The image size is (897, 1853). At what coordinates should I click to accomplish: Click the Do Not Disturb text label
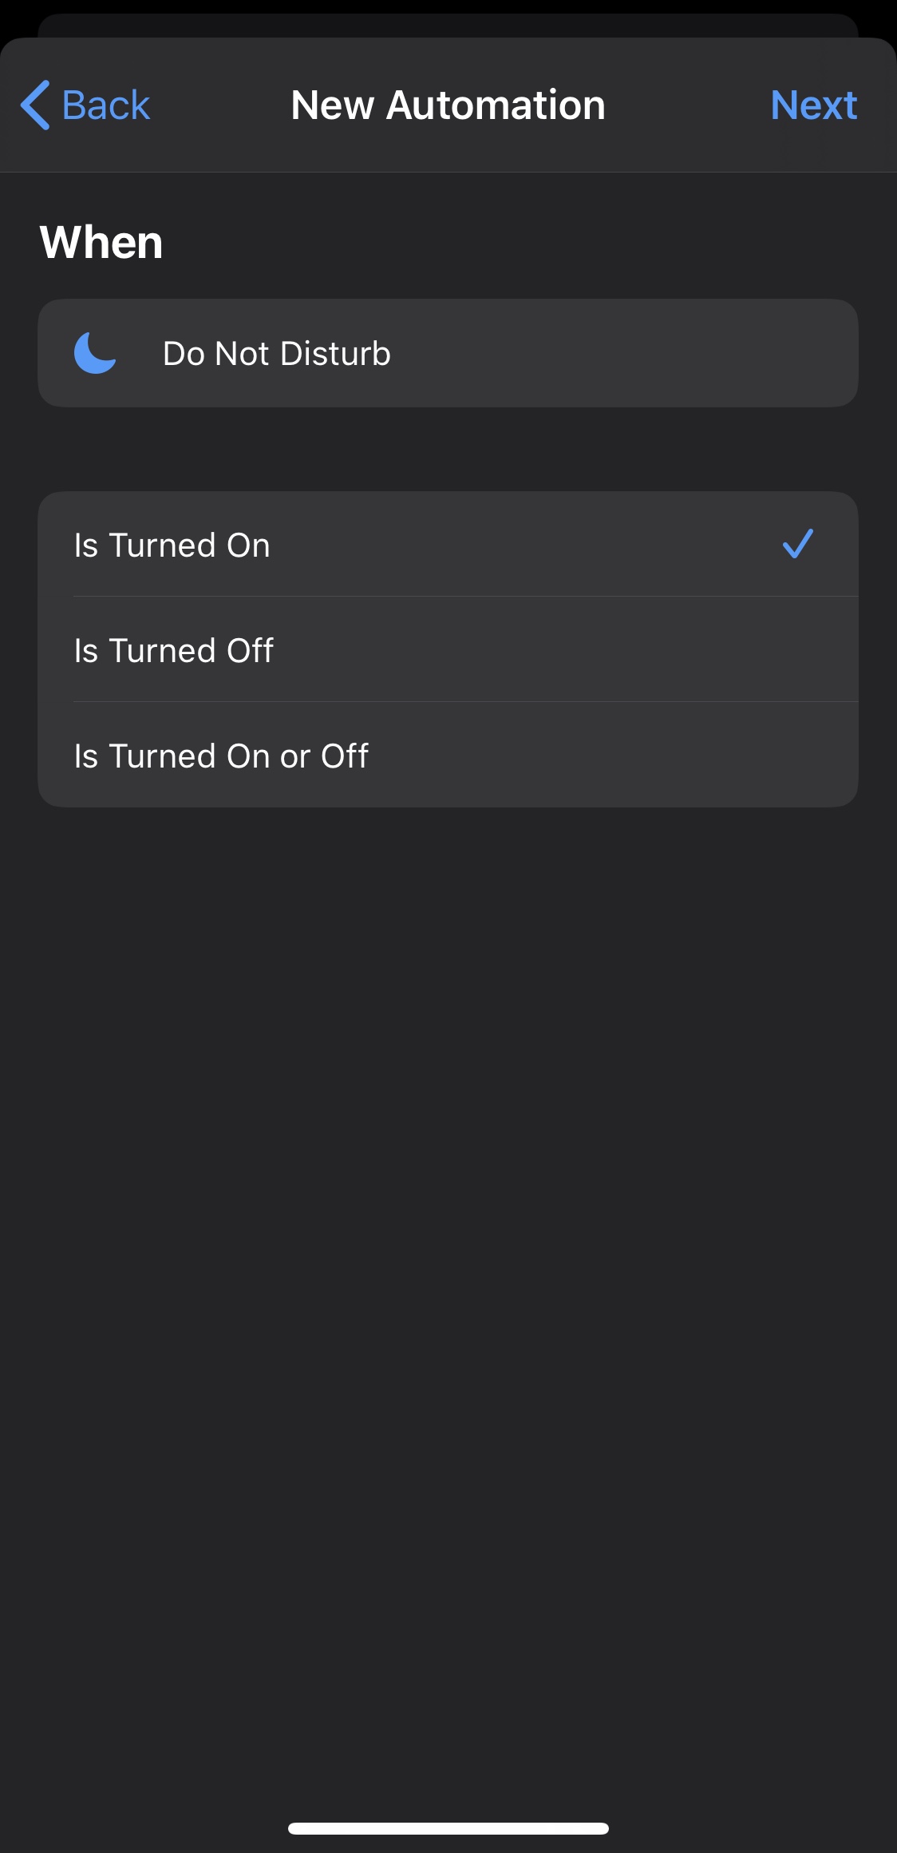(277, 353)
